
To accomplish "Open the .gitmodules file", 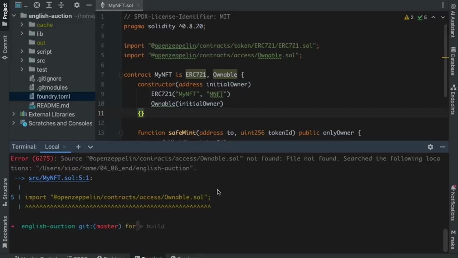I will (52, 87).
